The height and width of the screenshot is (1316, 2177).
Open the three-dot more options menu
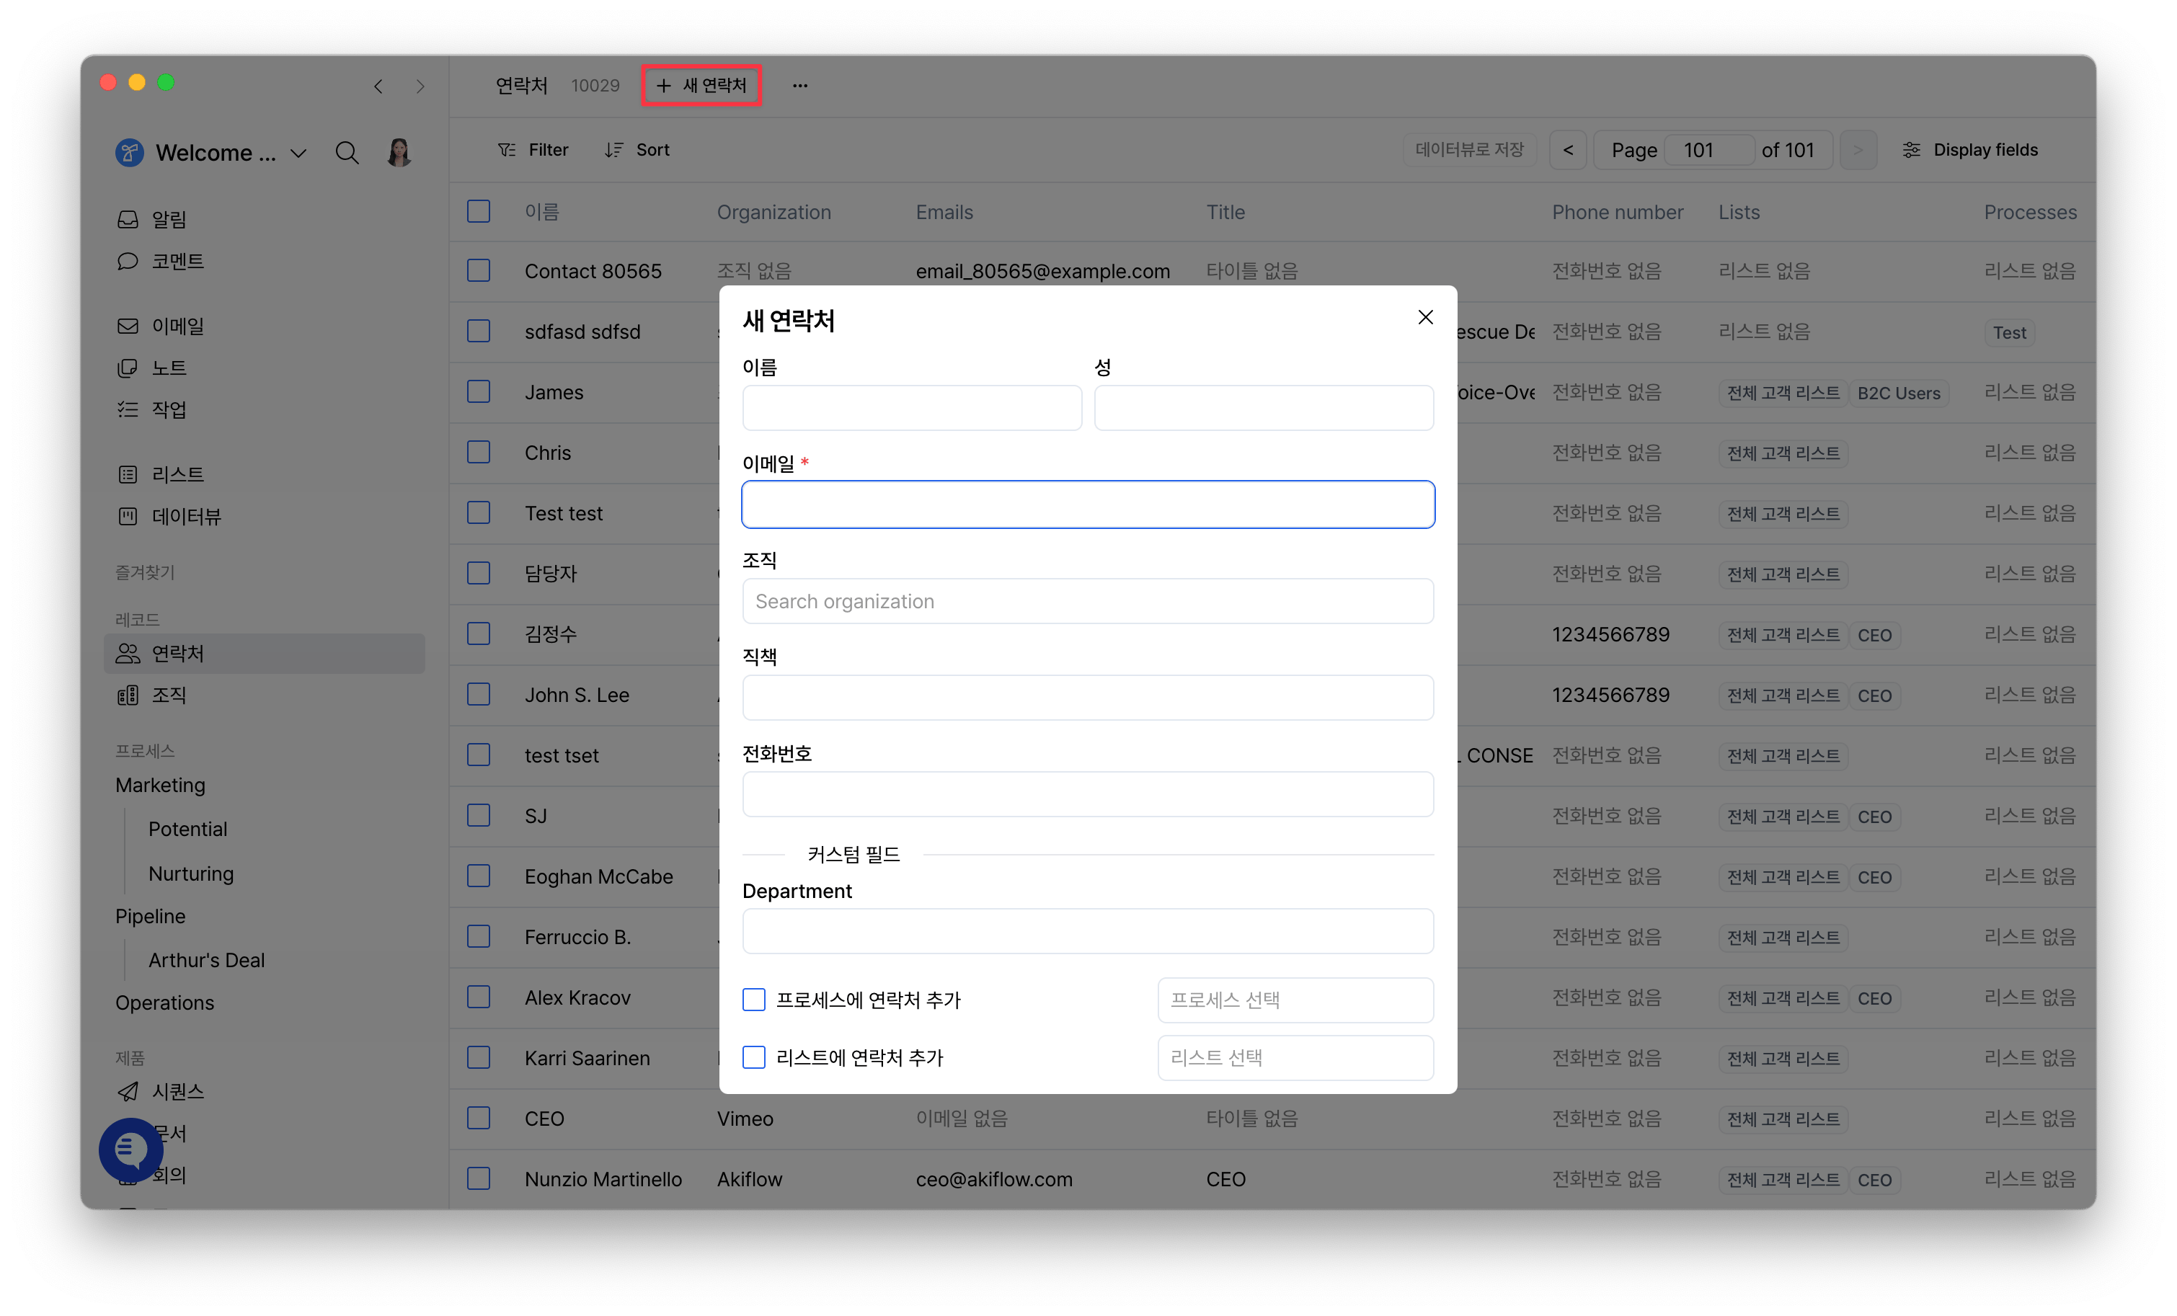tap(799, 86)
